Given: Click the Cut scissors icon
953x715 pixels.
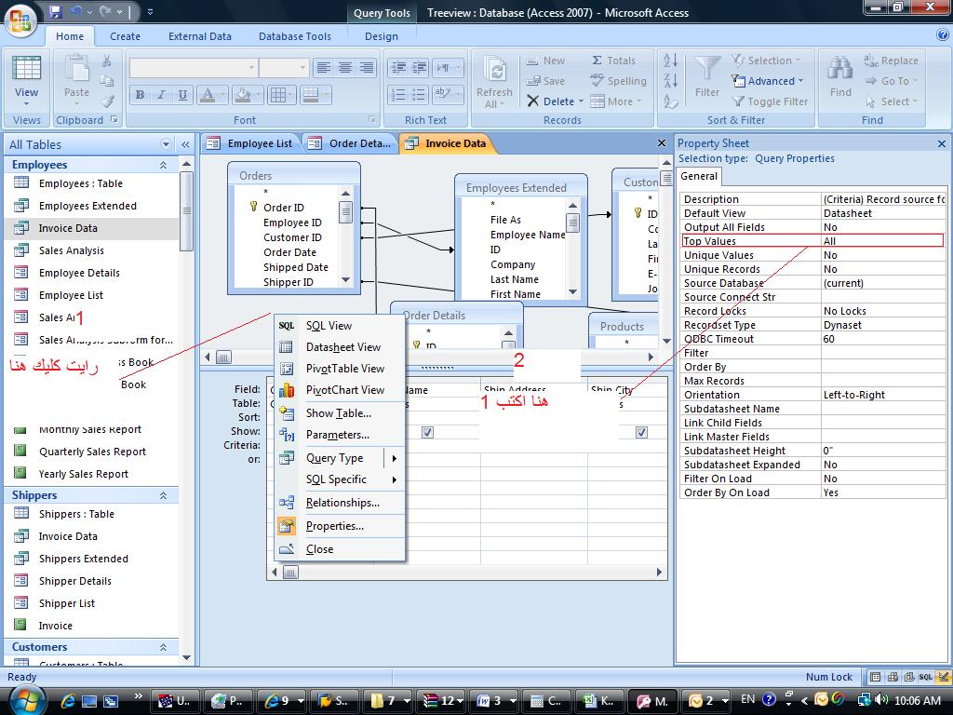Looking at the screenshot, I should [107, 61].
